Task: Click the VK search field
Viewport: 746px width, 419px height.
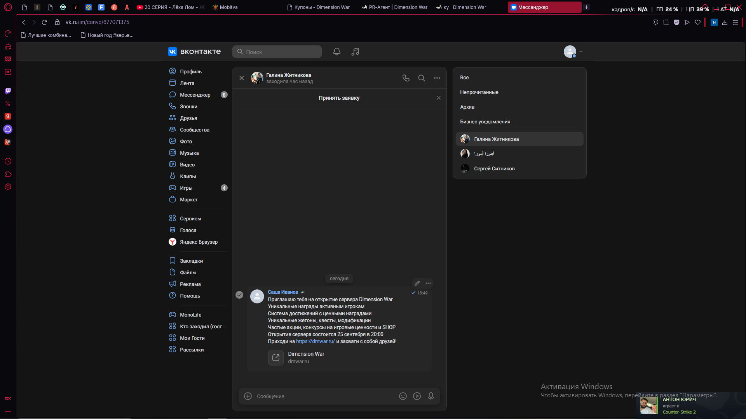Action: coord(277,52)
